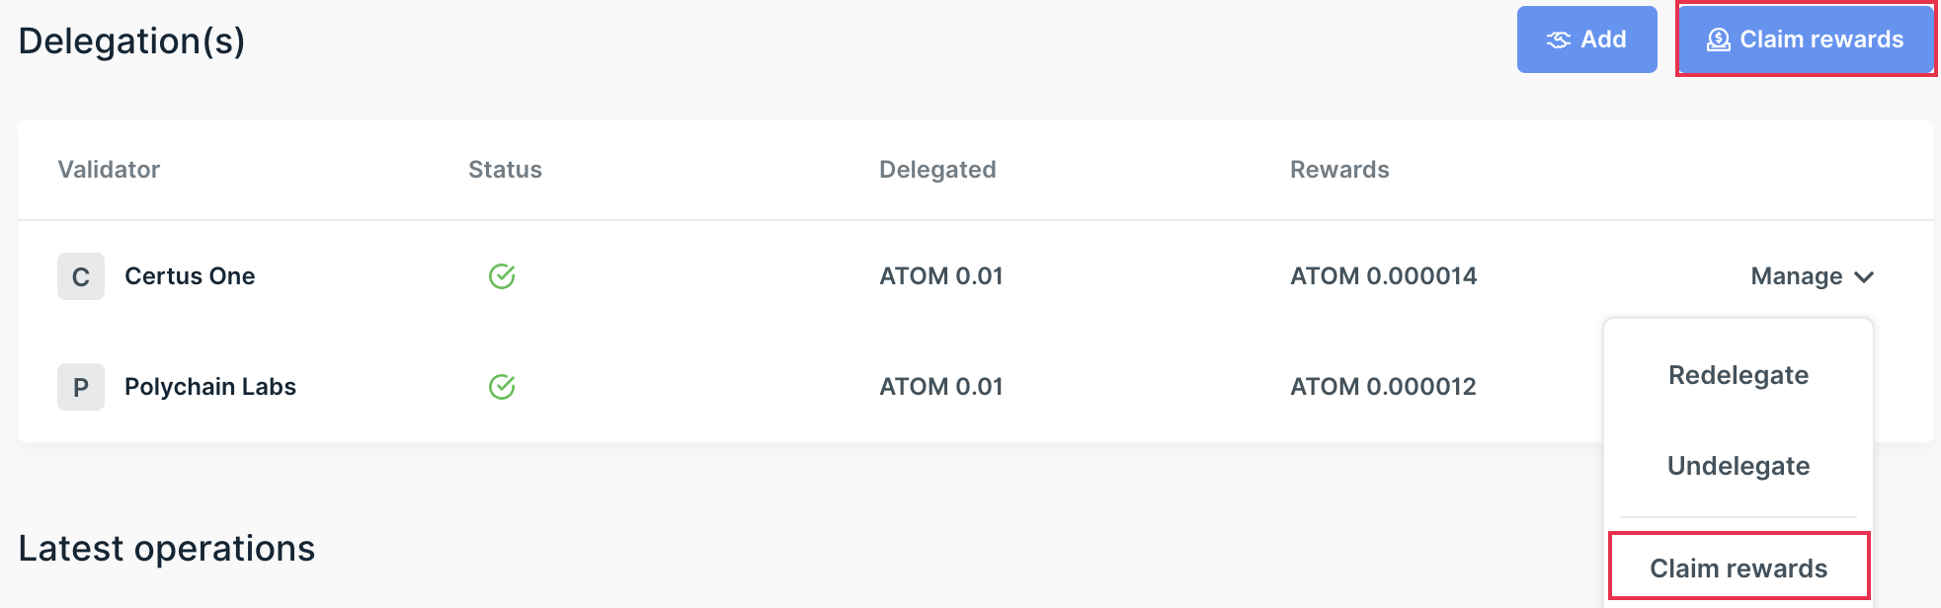Click the Status column header
Screen dimensions: 1941x608
tap(505, 170)
